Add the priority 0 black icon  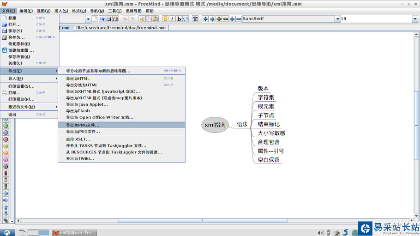(x=6, y=166)
